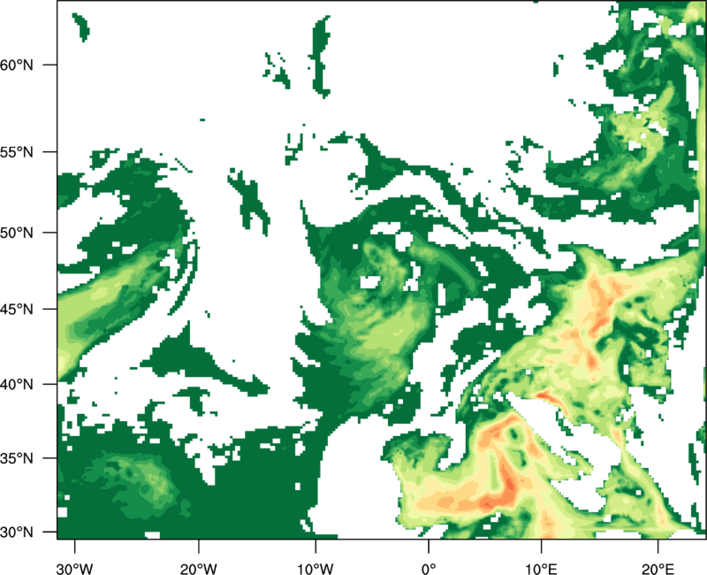Click the 60°N latitude label
The width and height of the screenshot is (707, 575).
point(17,65)
